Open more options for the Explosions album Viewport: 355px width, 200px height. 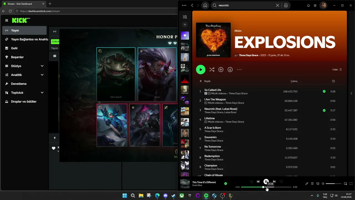pos(239,70)
